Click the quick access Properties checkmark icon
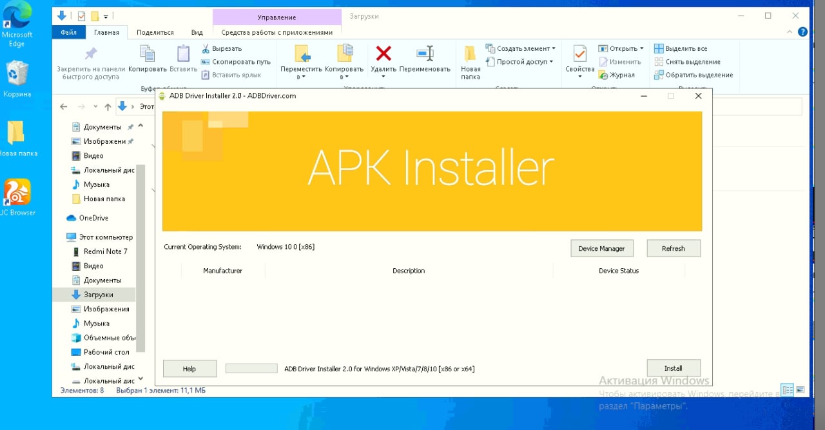Image resolution: width=825 pixels, height=430 pixels. tap(81, 16)
